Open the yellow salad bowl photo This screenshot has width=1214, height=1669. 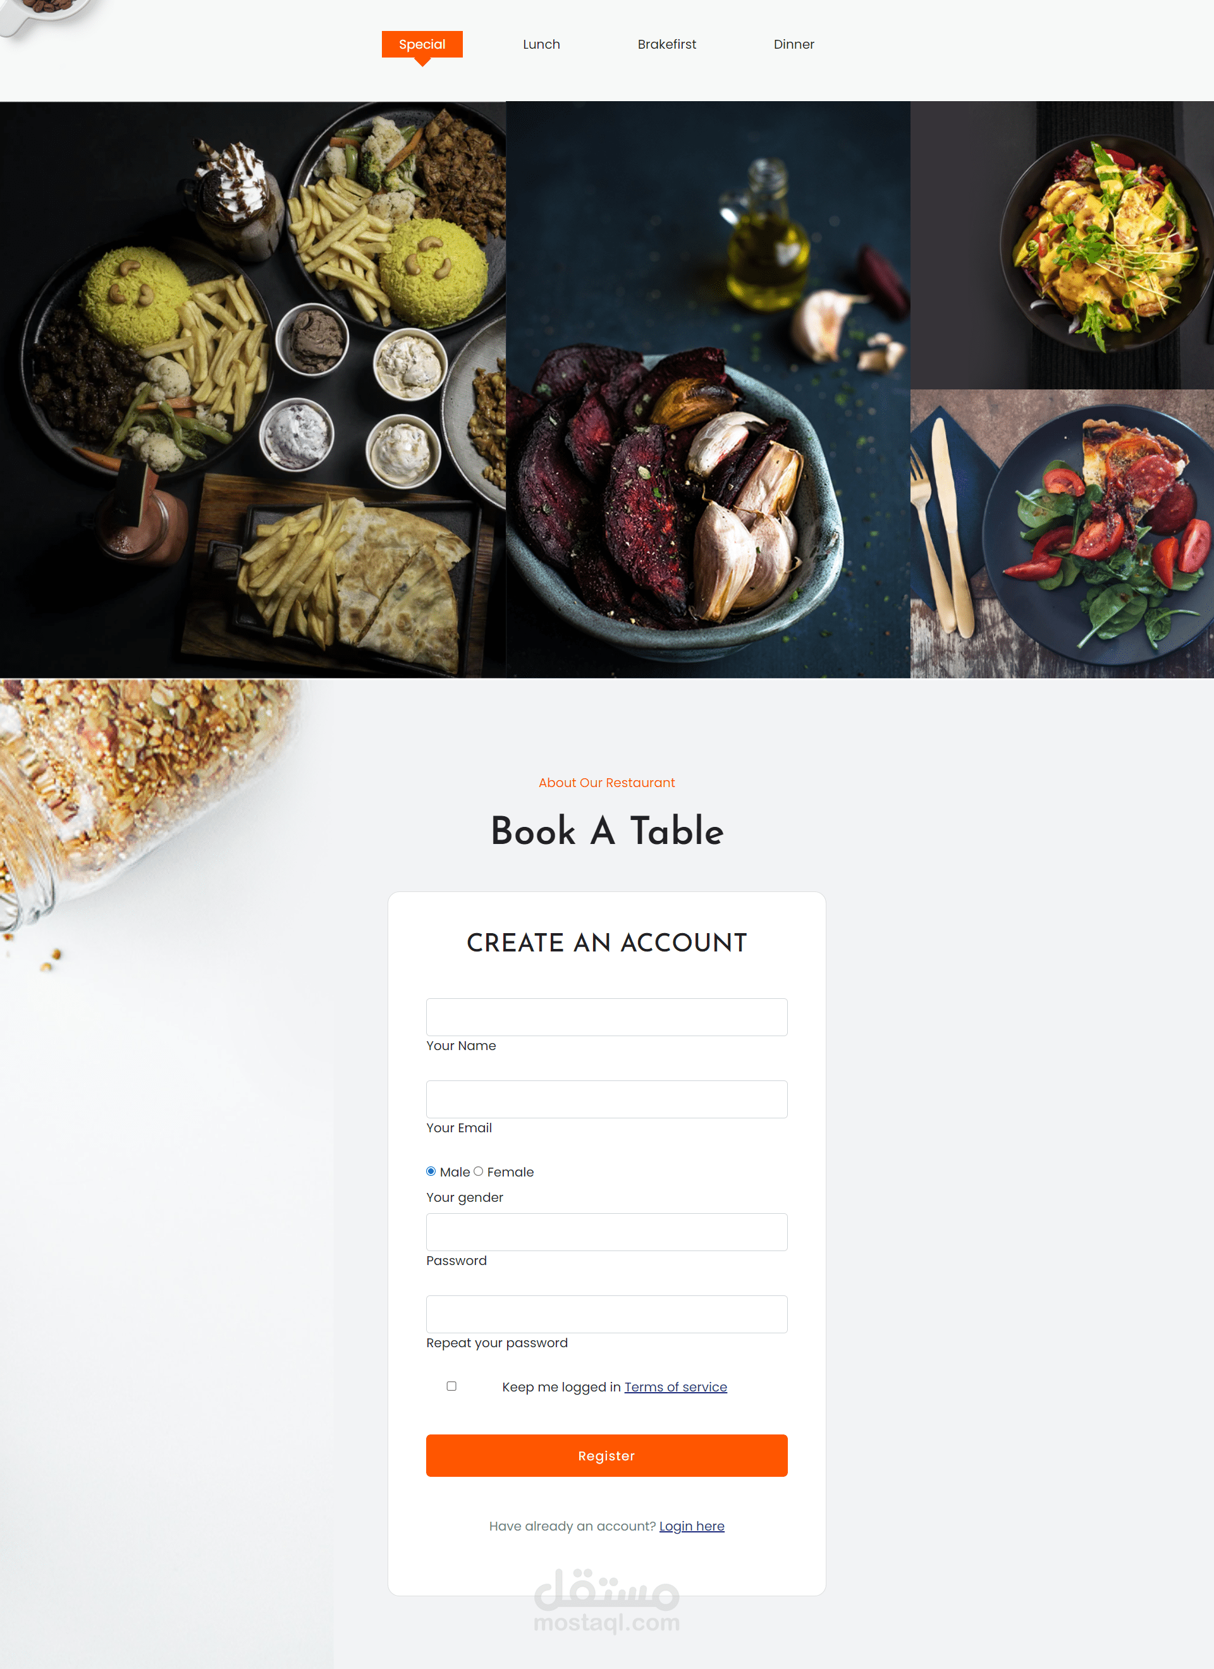(1062, 245)
